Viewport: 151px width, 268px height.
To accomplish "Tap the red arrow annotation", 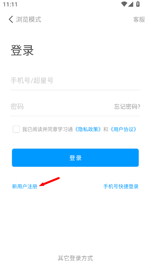I will click(x=49, y=181).
